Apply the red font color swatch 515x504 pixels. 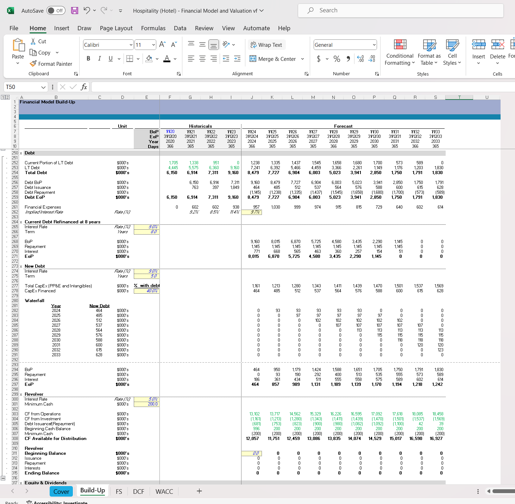(167, 59)
